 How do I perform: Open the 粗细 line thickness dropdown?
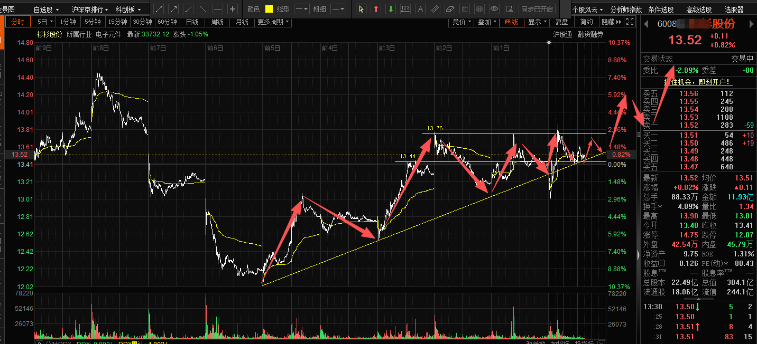tap(338, 9)
